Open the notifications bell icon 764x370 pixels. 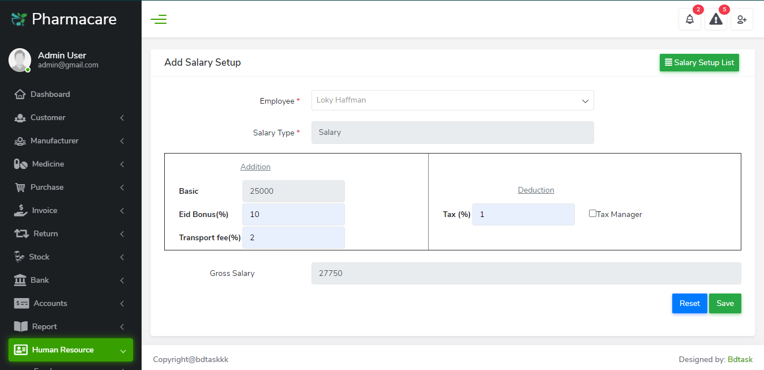(x=689, y=19)
